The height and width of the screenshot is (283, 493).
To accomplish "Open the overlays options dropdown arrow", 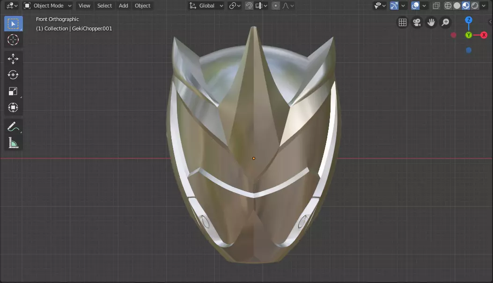I will (x=424, y=6).
